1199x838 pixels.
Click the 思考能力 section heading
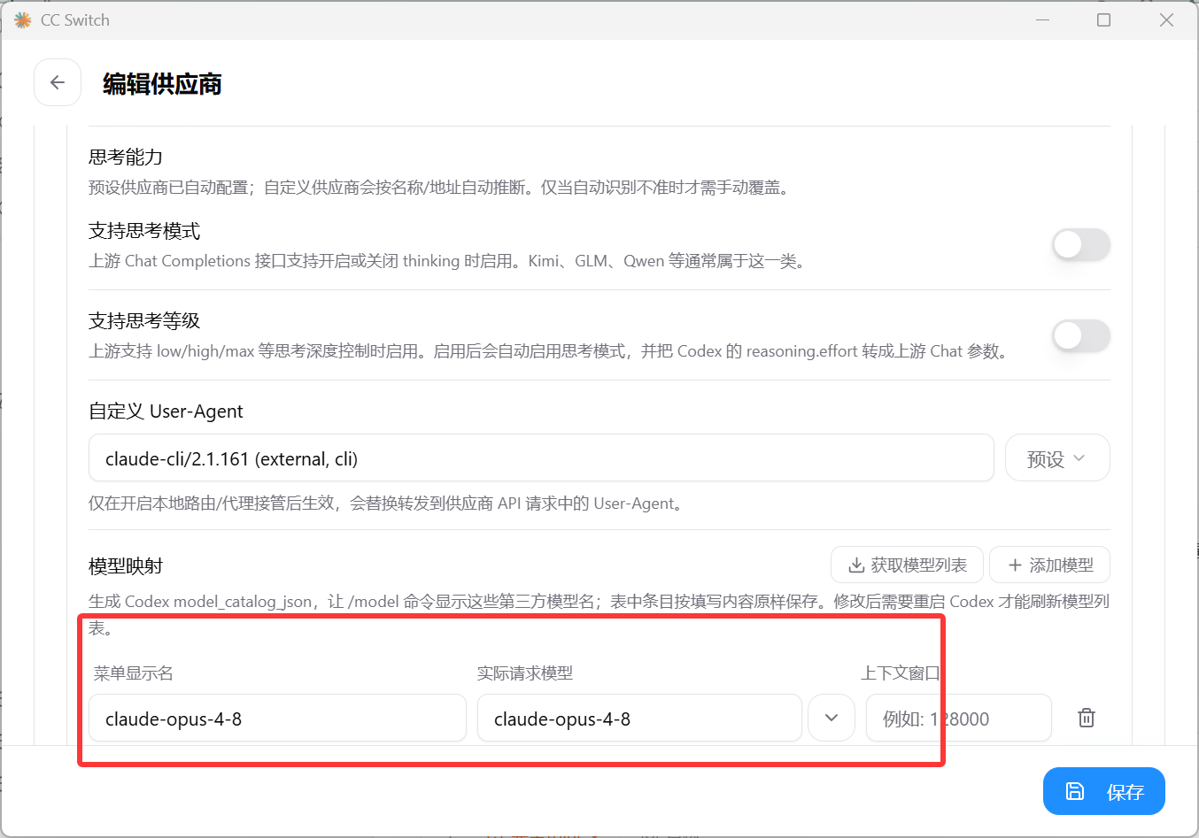click(x=126, y=157)
